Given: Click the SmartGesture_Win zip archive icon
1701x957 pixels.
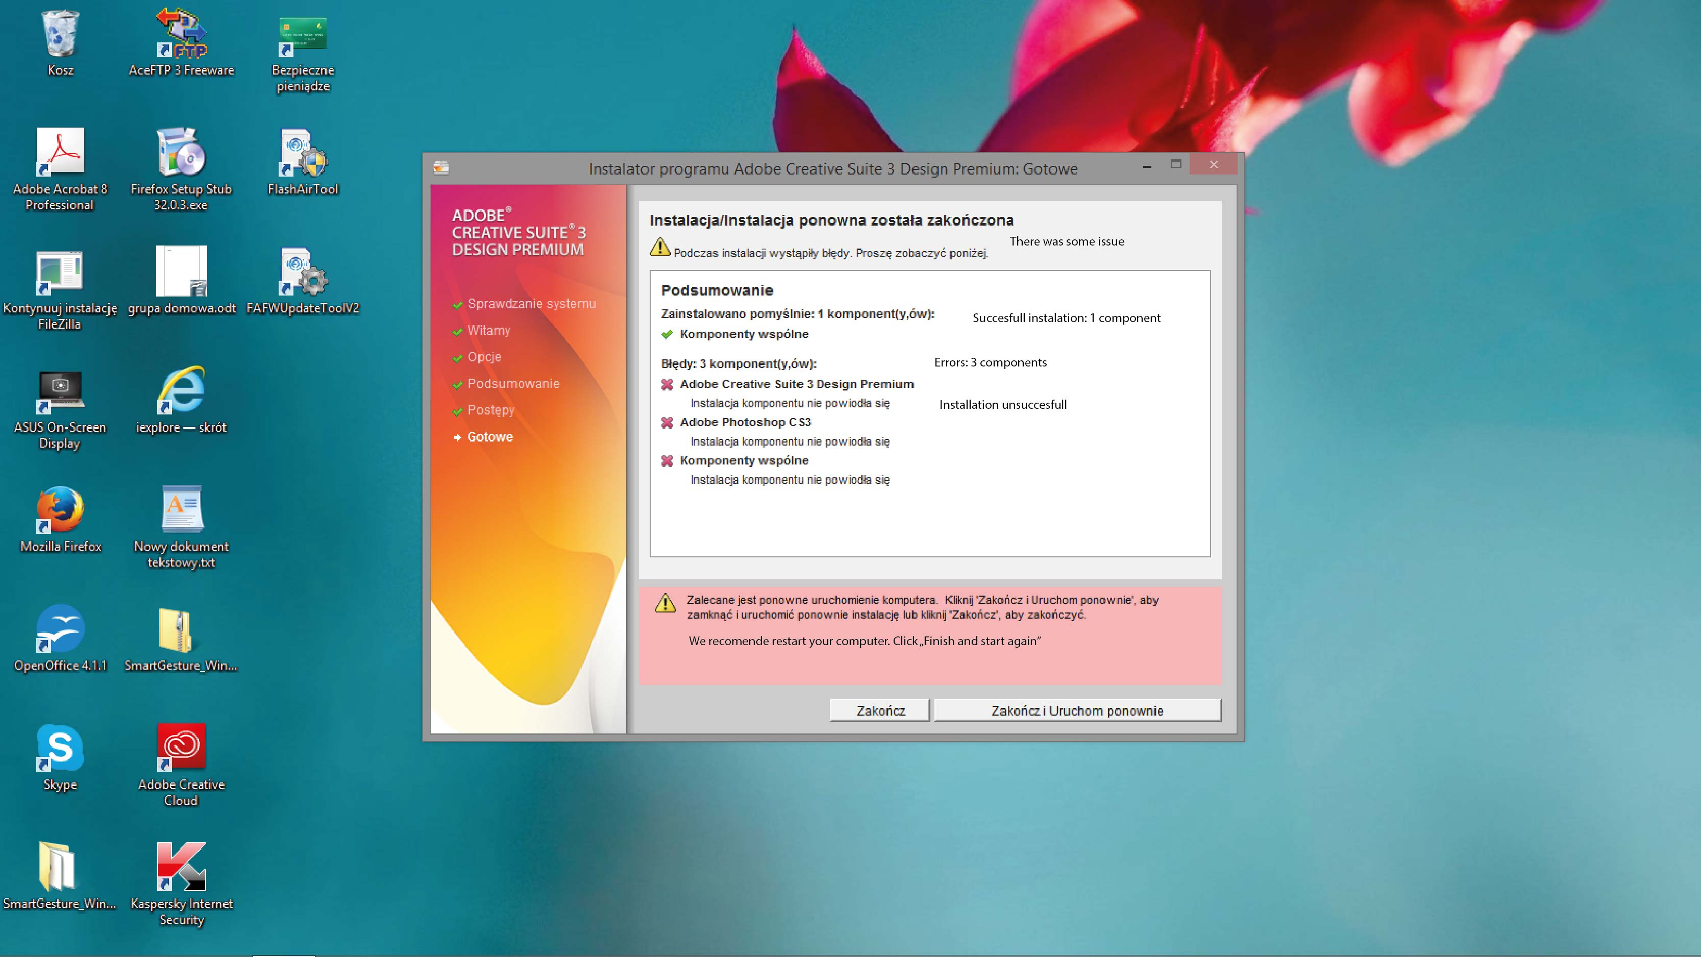Looking at the screenshot, I should coord(176,630).
